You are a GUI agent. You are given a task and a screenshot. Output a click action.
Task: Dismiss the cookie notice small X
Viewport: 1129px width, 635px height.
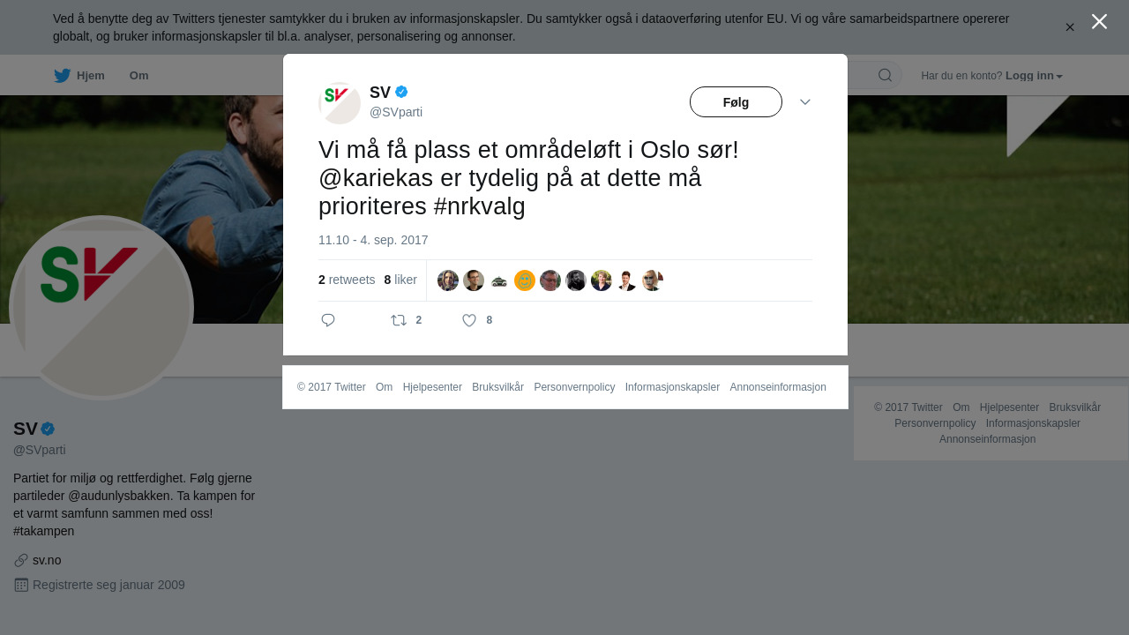[1070, 27]
